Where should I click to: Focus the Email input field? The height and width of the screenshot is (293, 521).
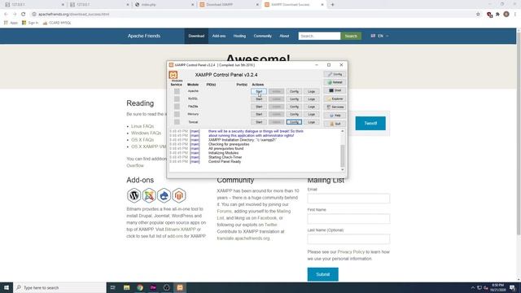[348, 199]
